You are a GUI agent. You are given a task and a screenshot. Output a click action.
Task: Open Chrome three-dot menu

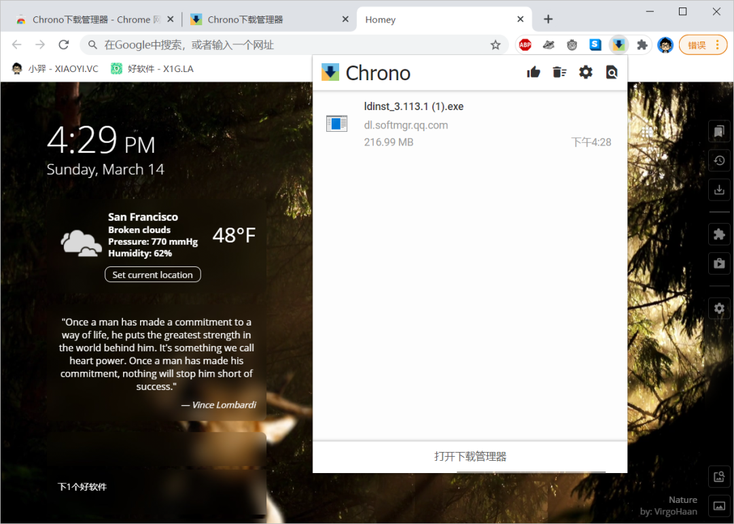click(718, 45)
